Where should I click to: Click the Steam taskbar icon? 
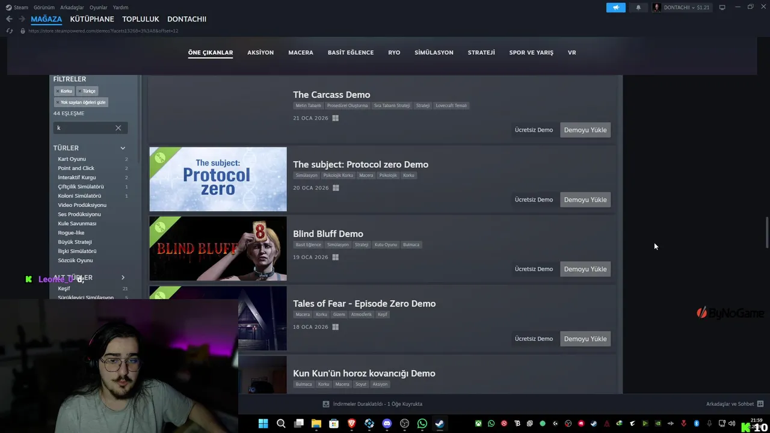[x=440, y=423]
